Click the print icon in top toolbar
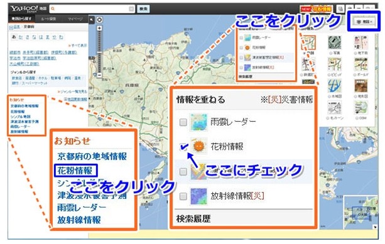 tap(340, 9)
